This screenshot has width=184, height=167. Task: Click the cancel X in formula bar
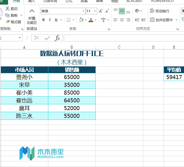(37, 38)
